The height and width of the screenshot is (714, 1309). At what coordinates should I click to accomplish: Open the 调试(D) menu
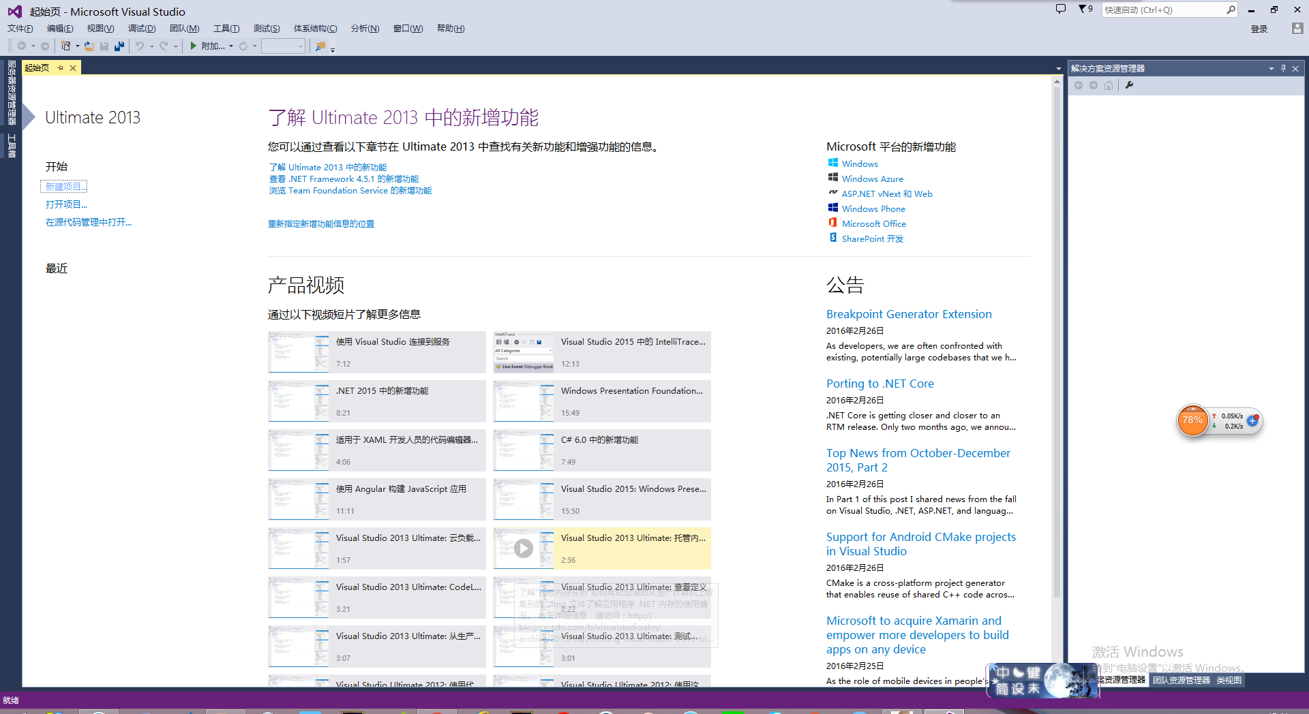point(142,29)
